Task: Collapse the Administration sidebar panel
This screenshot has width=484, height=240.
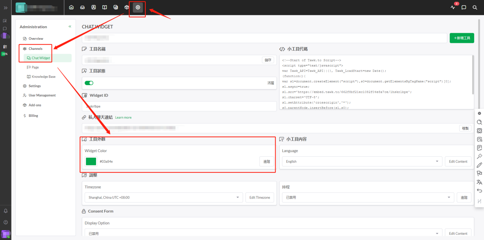Action: [70, 27]
